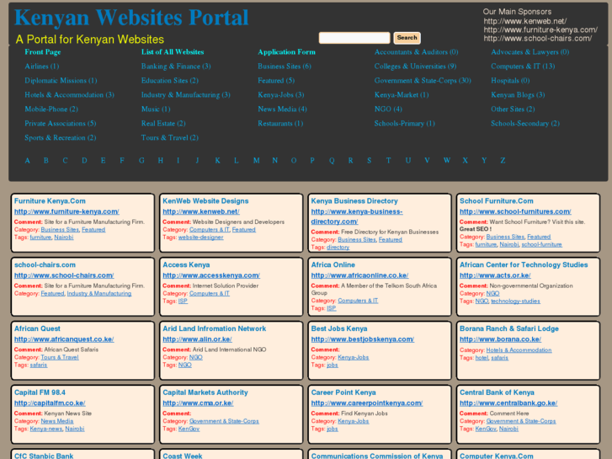Filter sites by letter K
Screen dimensions: 612x459
point(217,161)
